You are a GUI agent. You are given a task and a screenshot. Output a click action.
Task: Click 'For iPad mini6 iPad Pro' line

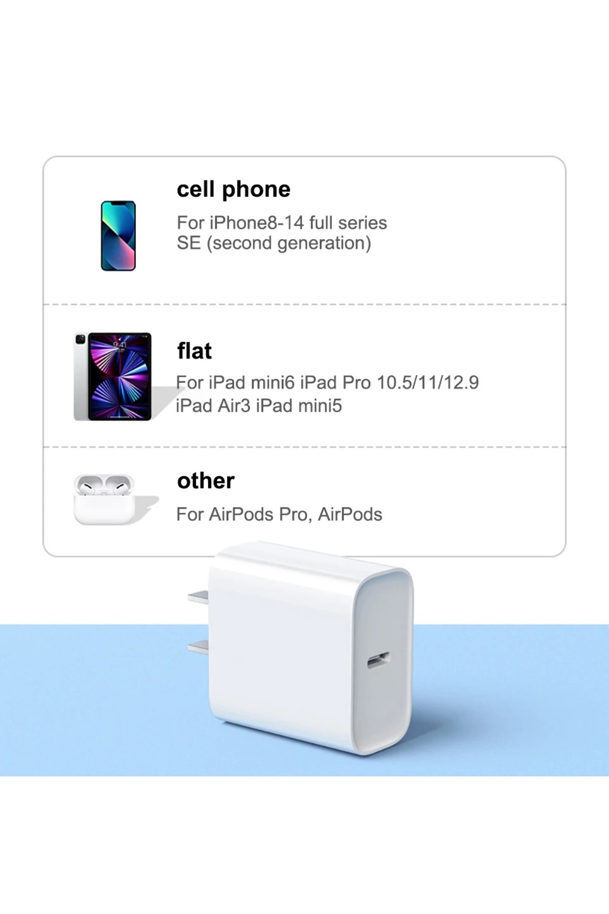point(327,382)
